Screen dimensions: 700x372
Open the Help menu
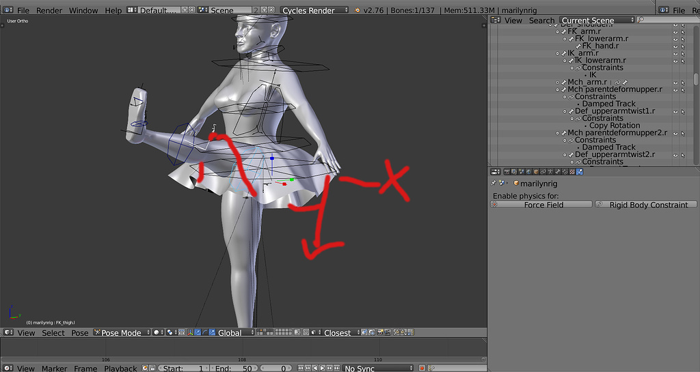113,10
